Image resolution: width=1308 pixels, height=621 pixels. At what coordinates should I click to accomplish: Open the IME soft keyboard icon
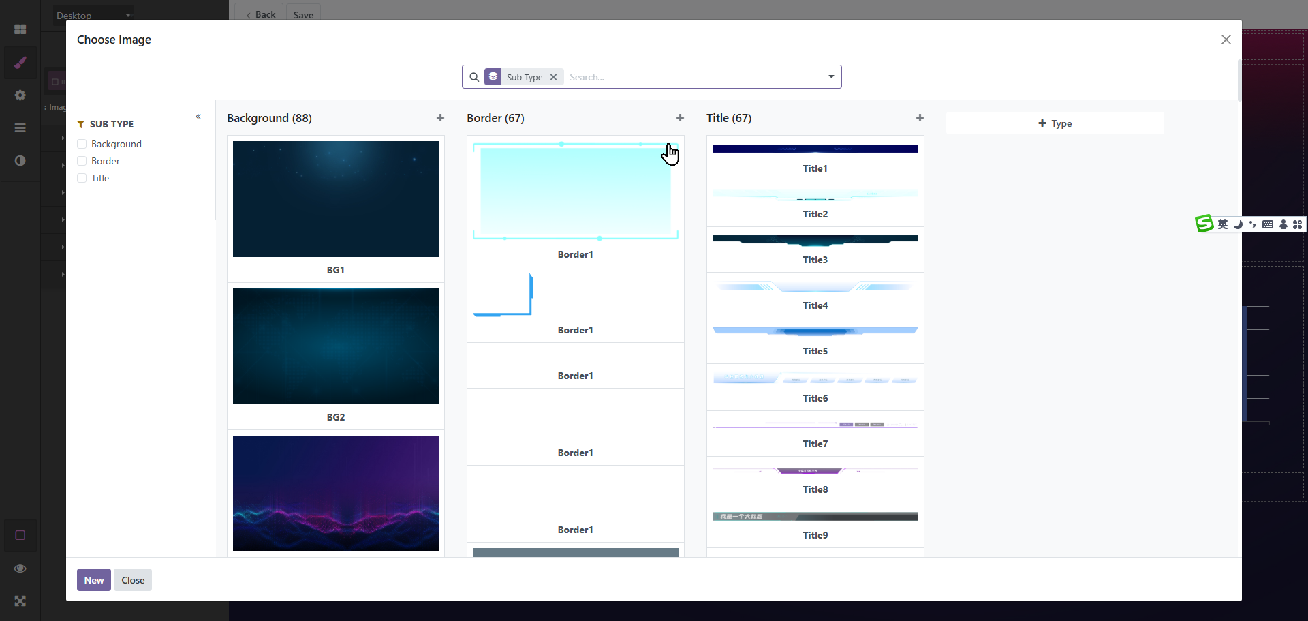pyautogui.click(x=1268, y=224)
